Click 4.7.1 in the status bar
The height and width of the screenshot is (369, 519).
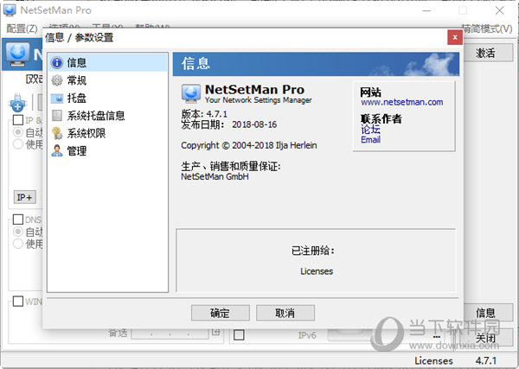click(x=486, y=360)
